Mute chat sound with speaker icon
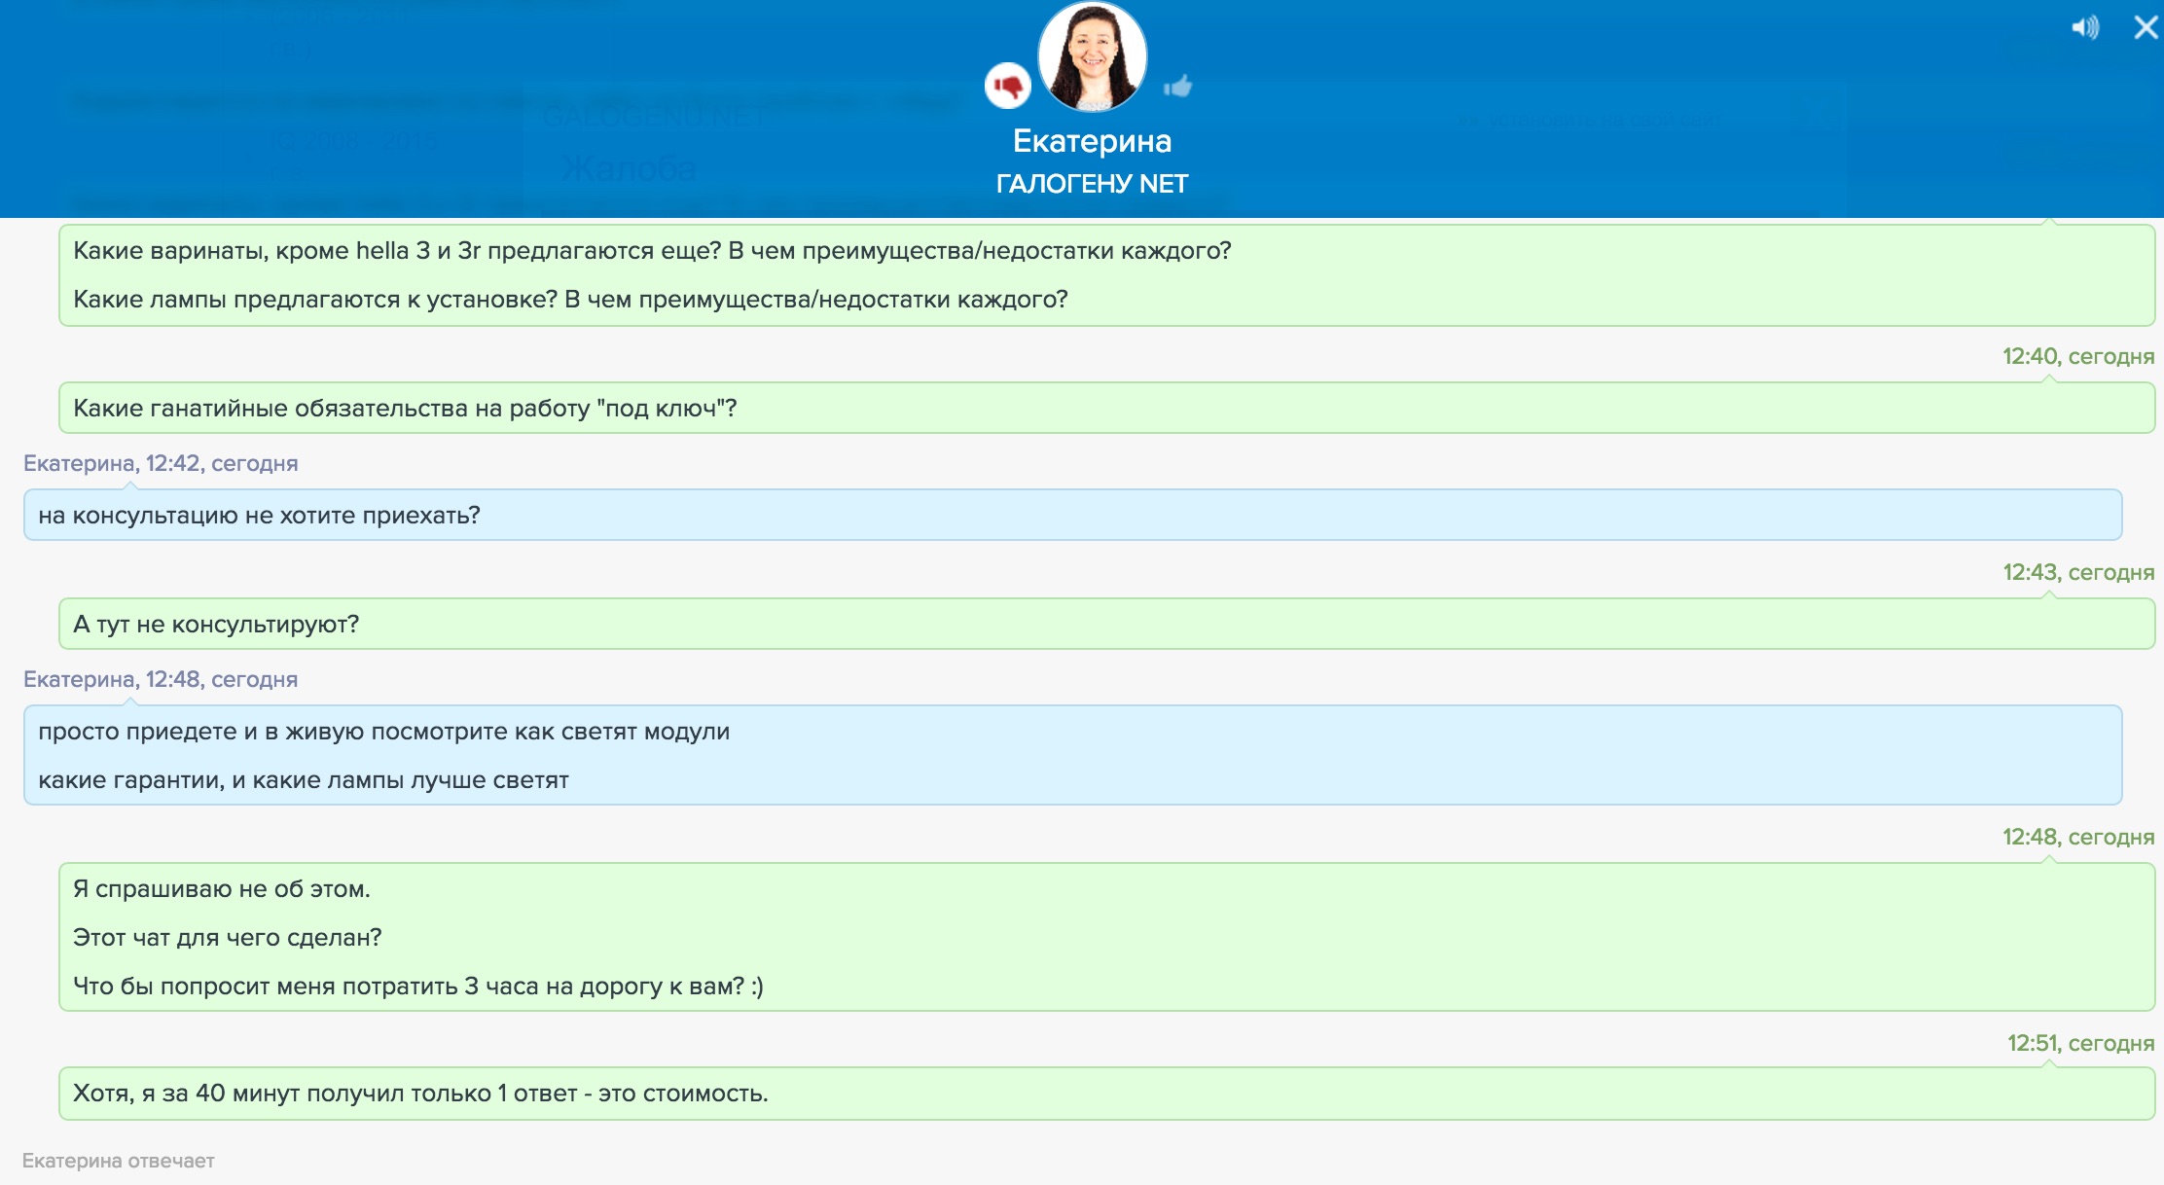This screenshot has height=1185, width=2164. (x=2084, y=27)
